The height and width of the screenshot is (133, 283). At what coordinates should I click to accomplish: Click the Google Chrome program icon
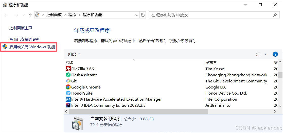pyautogui.click(x=68, y=87)
